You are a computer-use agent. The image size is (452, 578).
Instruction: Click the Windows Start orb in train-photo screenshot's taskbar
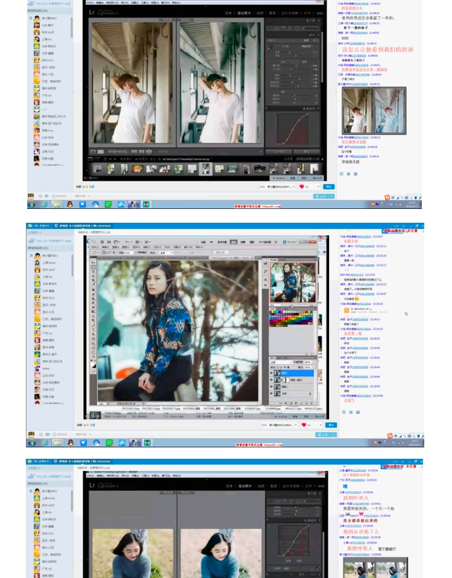click(x=31, y=205)
